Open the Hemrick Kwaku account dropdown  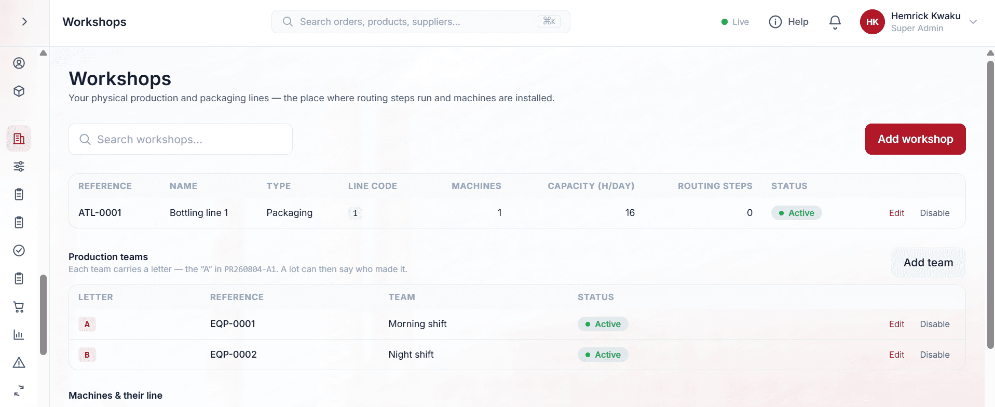click(919, 22)
